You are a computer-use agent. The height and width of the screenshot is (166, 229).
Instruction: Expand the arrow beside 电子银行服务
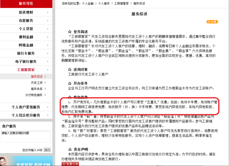(x=48, y=62)
